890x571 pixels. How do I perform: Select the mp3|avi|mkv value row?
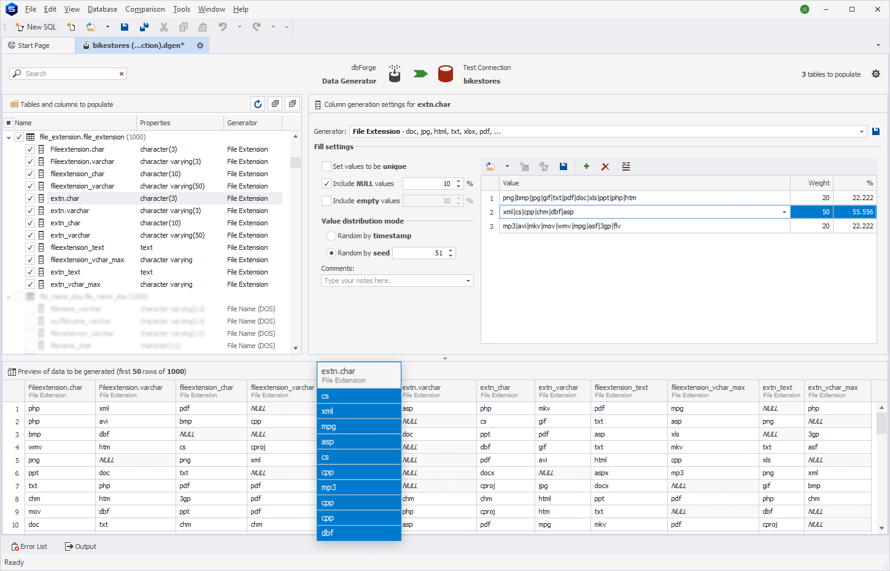[x=678, y=226]
